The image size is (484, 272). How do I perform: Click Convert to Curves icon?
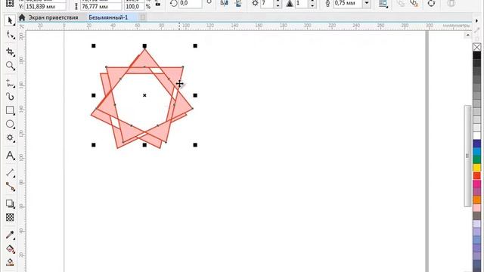[x=432, y=3]
